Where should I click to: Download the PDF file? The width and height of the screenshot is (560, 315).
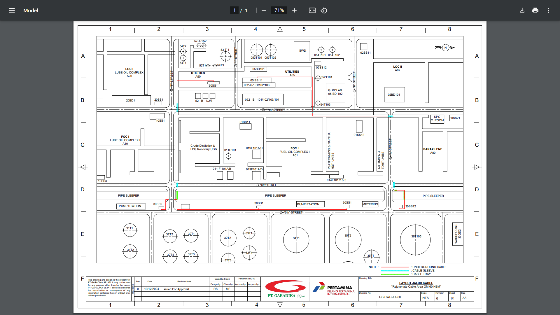(x=522, y=10)
